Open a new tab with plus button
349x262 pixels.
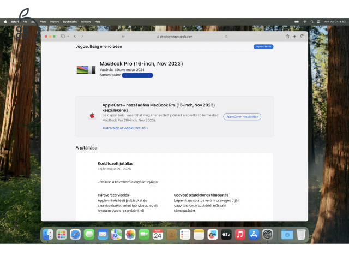[294, 37]
